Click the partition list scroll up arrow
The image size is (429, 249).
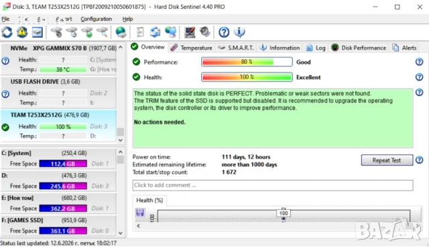coord(121,152)
